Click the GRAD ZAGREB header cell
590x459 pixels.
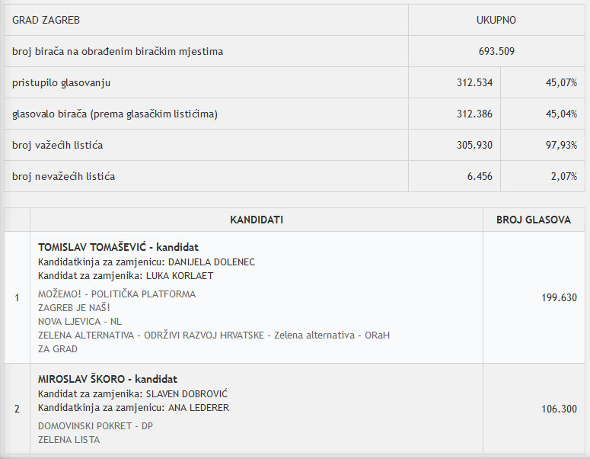click(46, 20)
